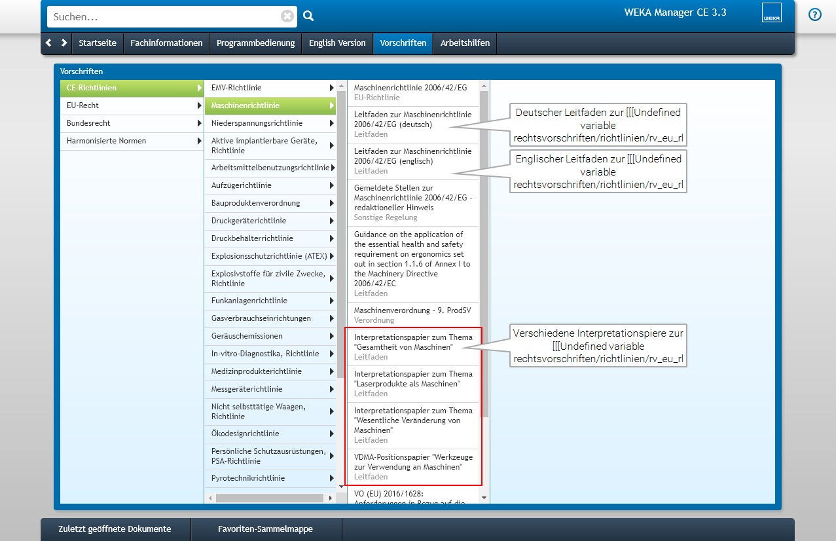This screenshot has width=836, height=541.
Task: Expand Explosionsschutzrichtlinie (ATEX) entry
Action: (x=270, y=256)
